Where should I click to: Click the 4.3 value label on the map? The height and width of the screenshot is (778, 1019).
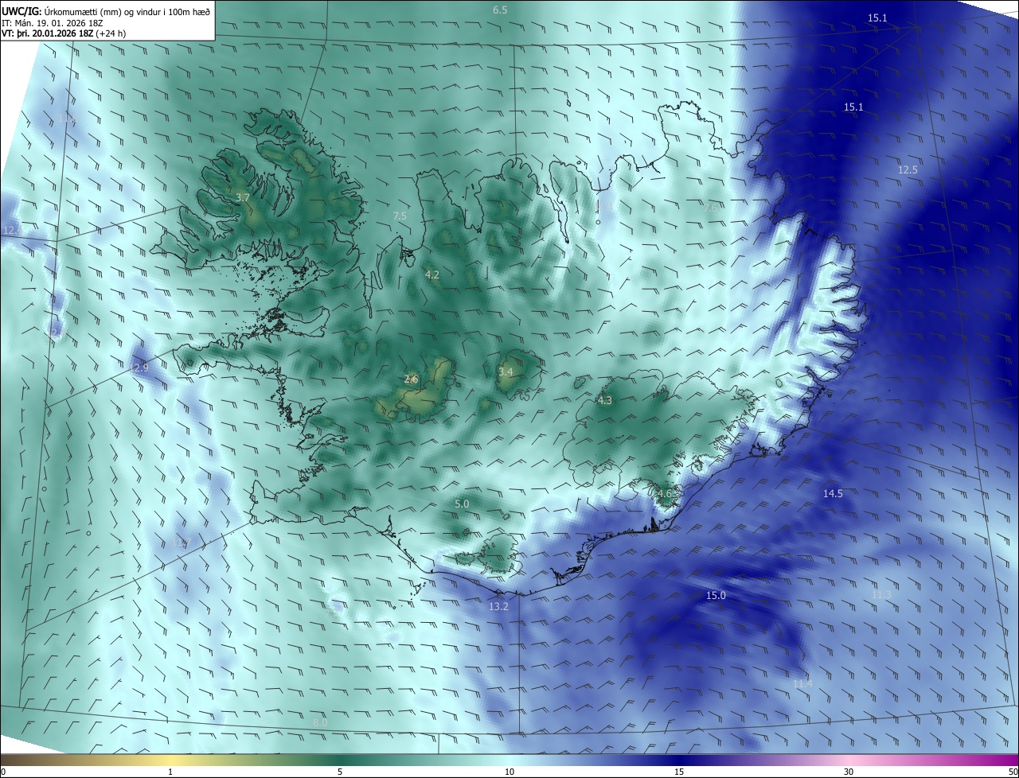pyautogui.click(x=604, y=400)
